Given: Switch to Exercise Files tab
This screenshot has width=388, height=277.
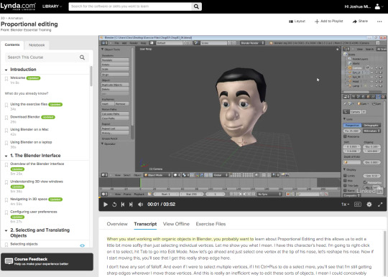Looking at the screenshot, I should click(211, 224).
